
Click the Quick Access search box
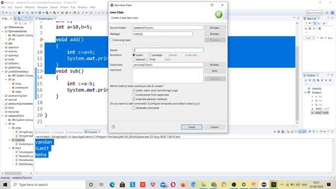pos(314,13)
